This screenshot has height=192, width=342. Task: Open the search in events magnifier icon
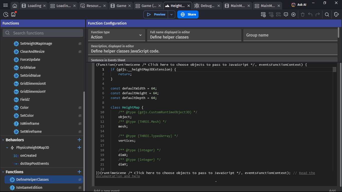pos(327,14)
